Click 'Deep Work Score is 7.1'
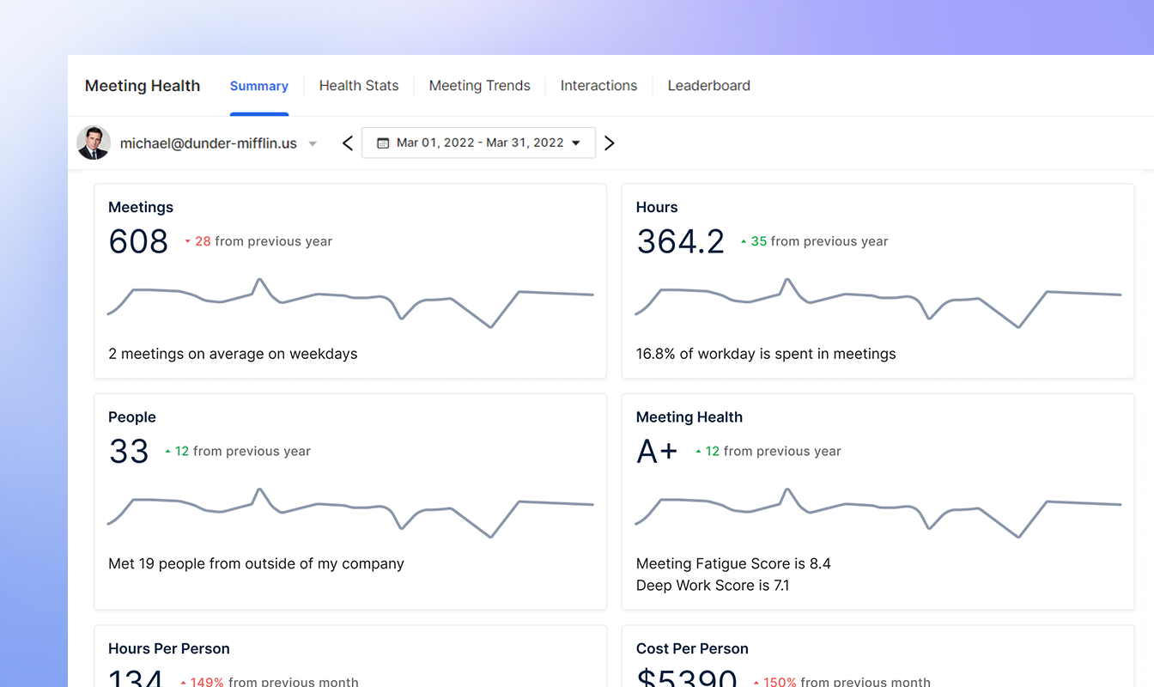 [x=713, y=586]
